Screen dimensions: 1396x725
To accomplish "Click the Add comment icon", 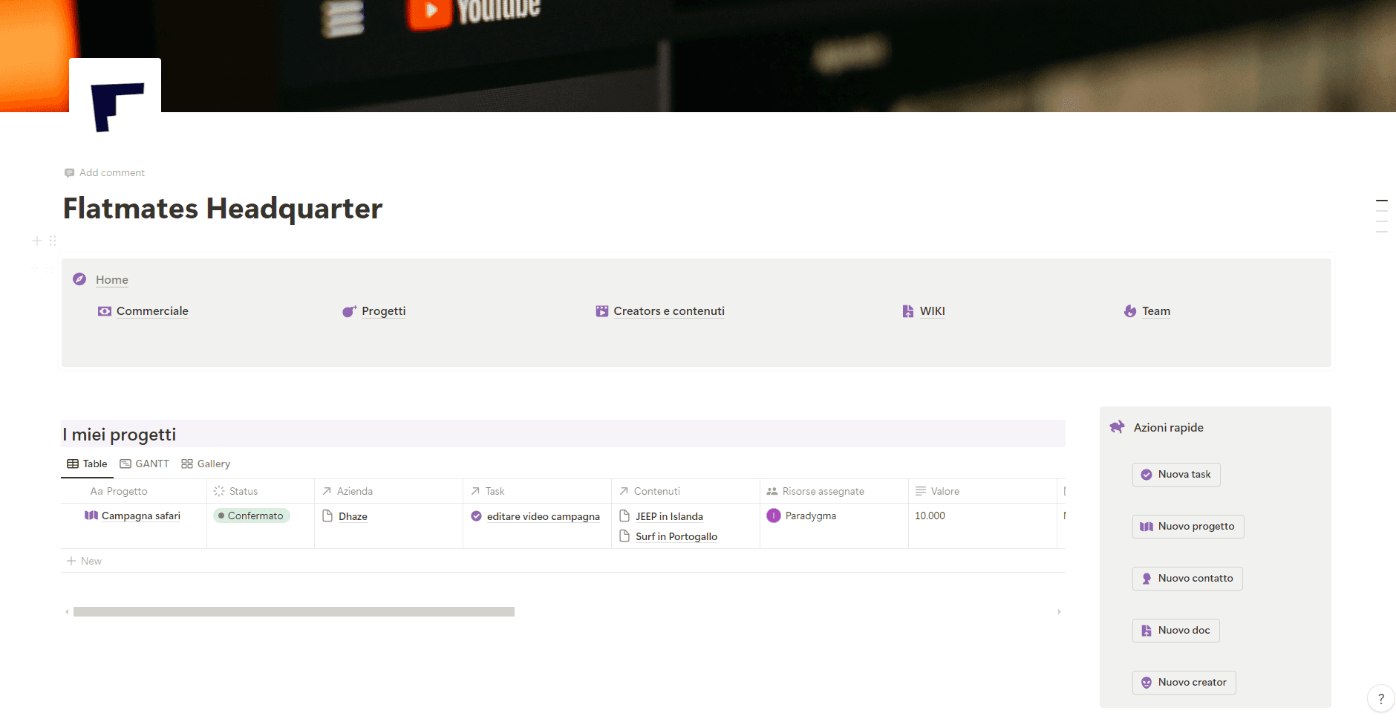I will tap(69, 172).
